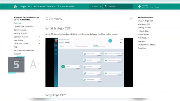Open Getting Started in left sidebar
Viewport: 180px width, 101px height.
point(20,33)
